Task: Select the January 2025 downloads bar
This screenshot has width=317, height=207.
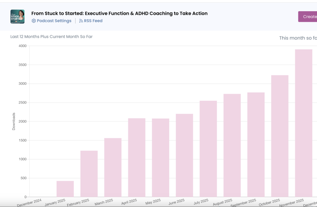Action: pos(65,189)
